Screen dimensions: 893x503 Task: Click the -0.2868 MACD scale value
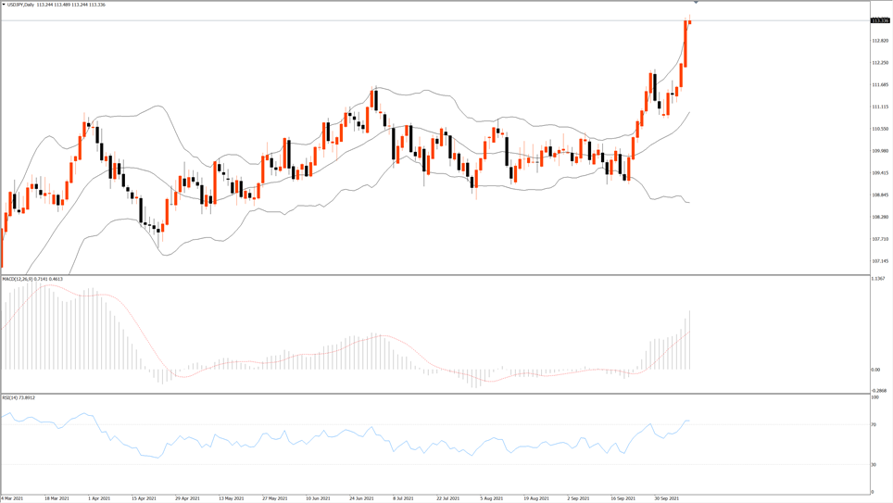[x=879, y=391]
